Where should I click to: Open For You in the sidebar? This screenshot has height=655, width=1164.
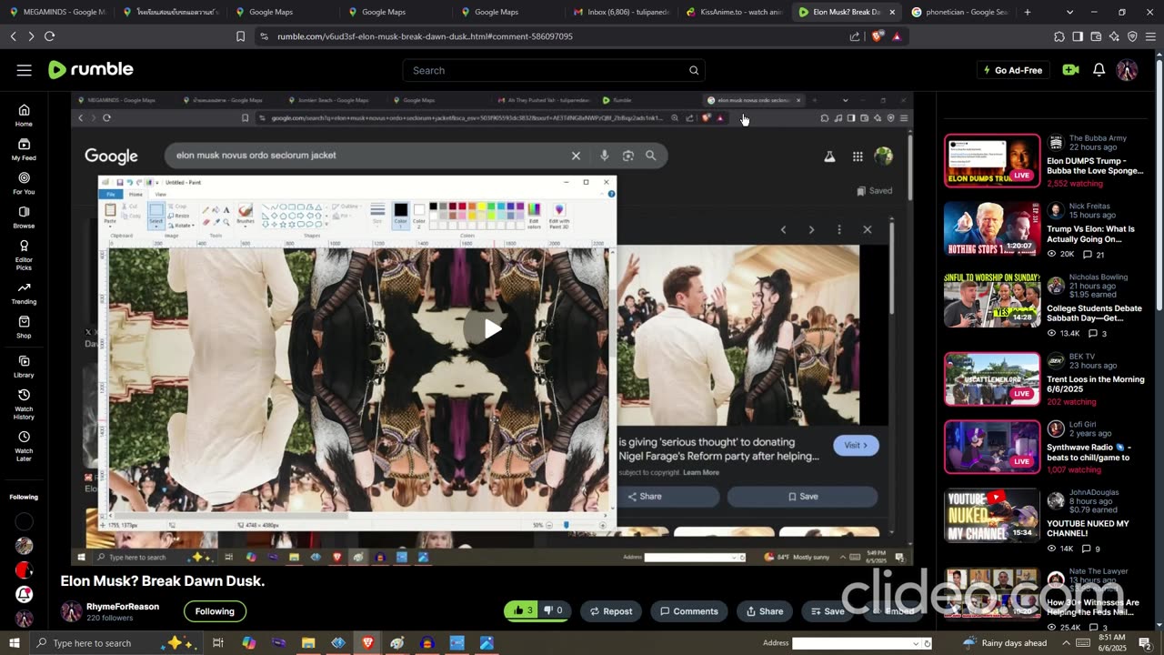(x=24, y=184)
